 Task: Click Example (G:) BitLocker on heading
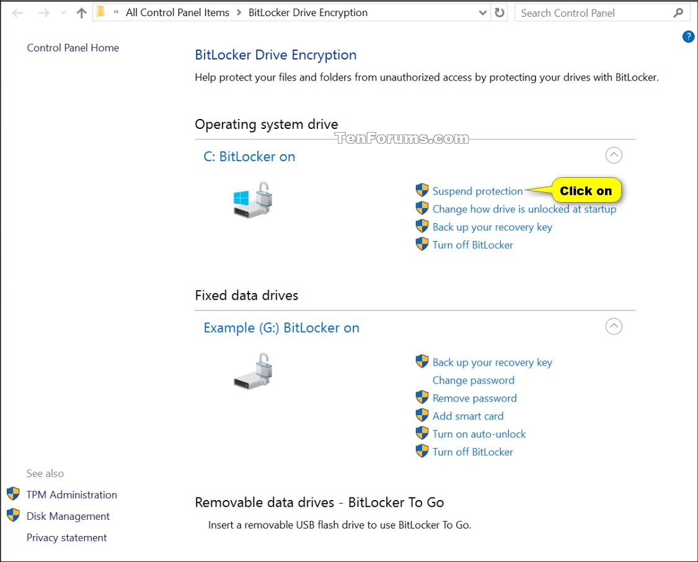point(281,328)
